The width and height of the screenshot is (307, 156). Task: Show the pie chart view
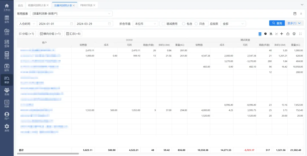(x=265, y=33)
